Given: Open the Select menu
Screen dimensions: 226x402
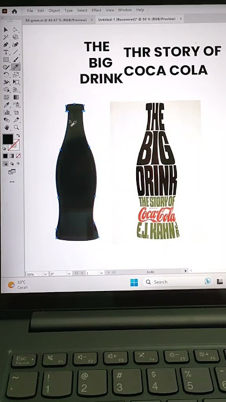Looking at the screenshot, I should (x=82, y=11).
